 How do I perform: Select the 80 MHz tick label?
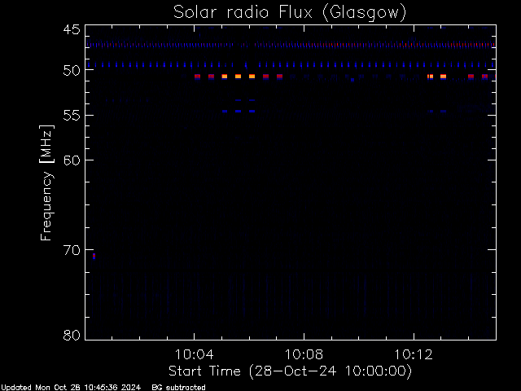72,335
